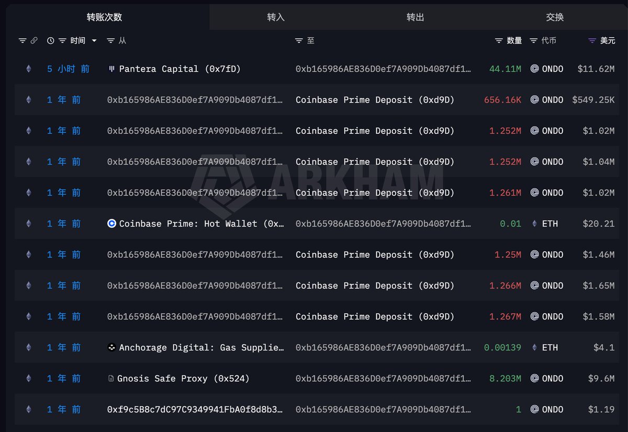Screen dimensions: 628x432
Task: Click the ONDO token icon in the $11.62M row
Action: click(534, 69)
